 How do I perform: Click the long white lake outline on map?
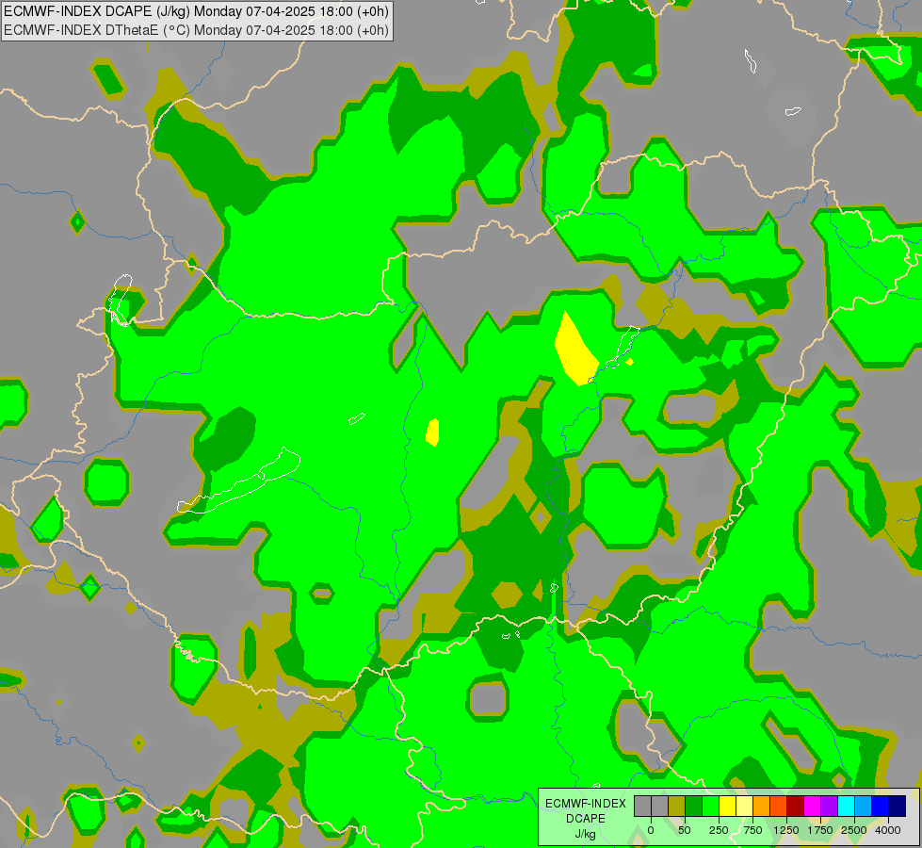[x=239, y=481]
